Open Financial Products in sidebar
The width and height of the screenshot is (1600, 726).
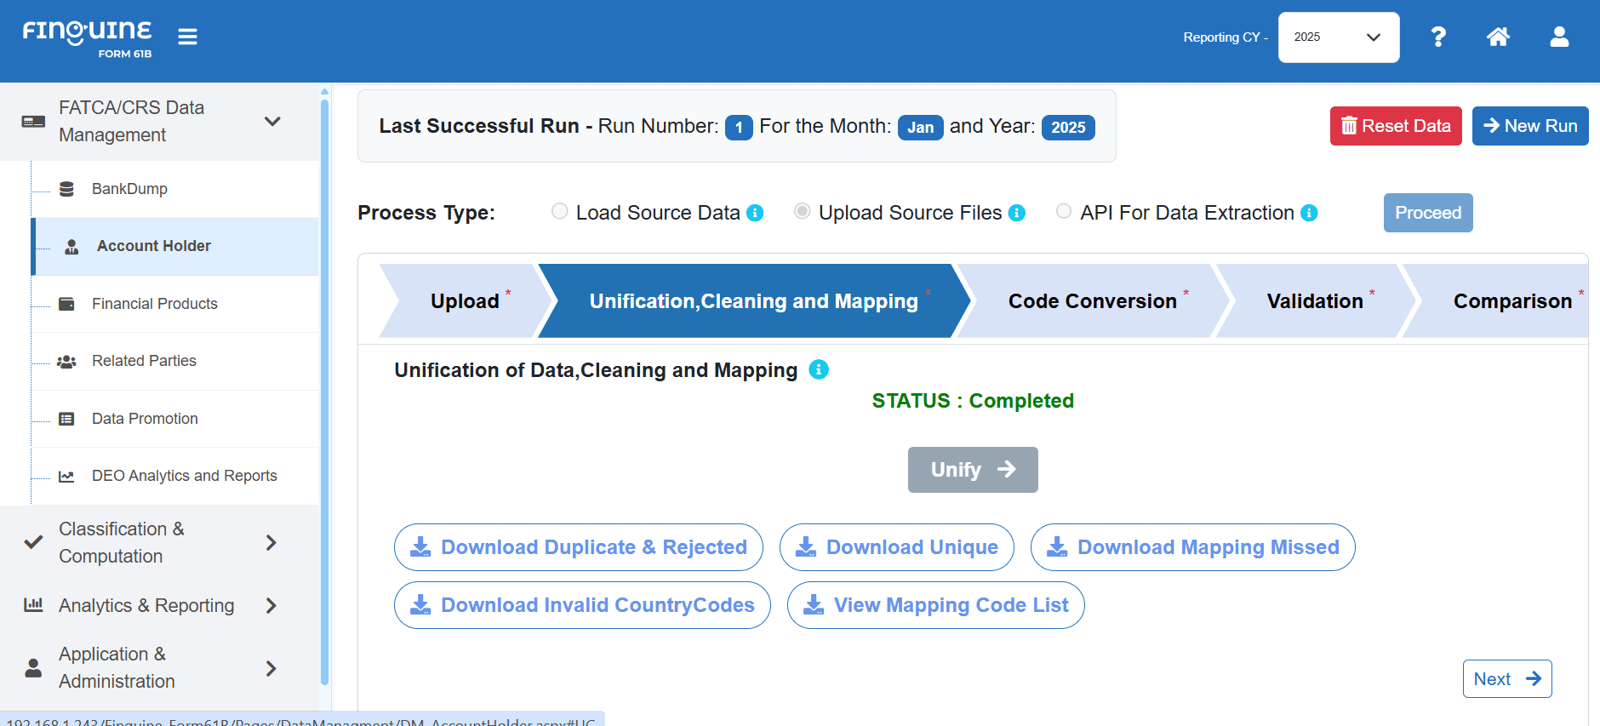pyautogui.click(x=154, y=304)
